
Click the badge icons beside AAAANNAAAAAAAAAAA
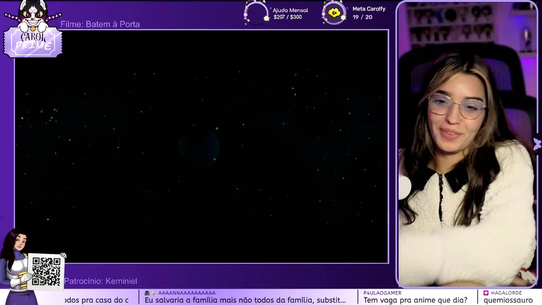(150, 293)
